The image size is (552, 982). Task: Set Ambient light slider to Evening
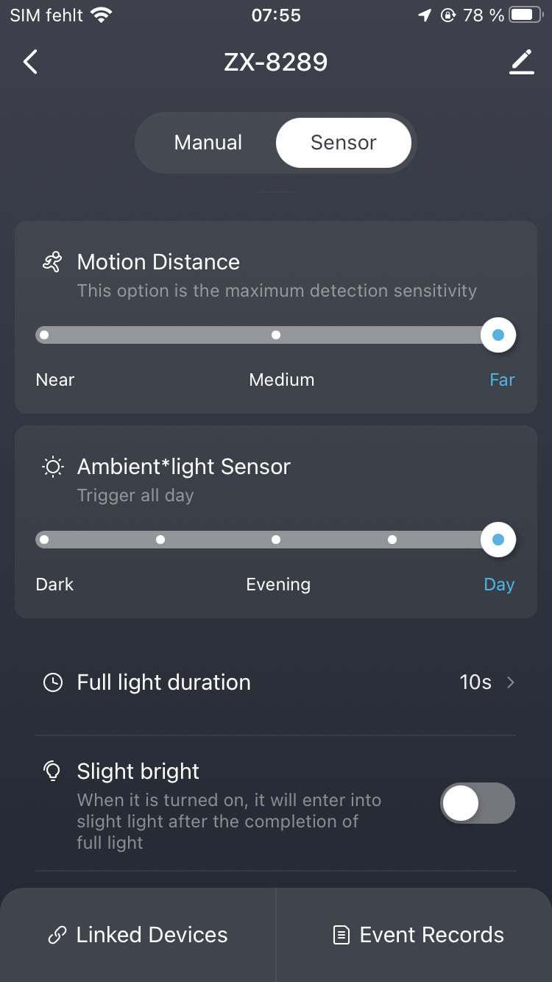276,540
